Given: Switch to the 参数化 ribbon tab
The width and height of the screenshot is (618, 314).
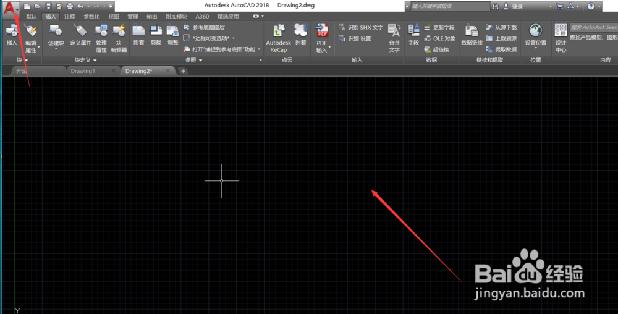Looking at the screenshot, I should [91, 17].
